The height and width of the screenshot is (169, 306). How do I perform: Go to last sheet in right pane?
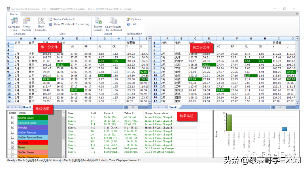pos(166,107)
